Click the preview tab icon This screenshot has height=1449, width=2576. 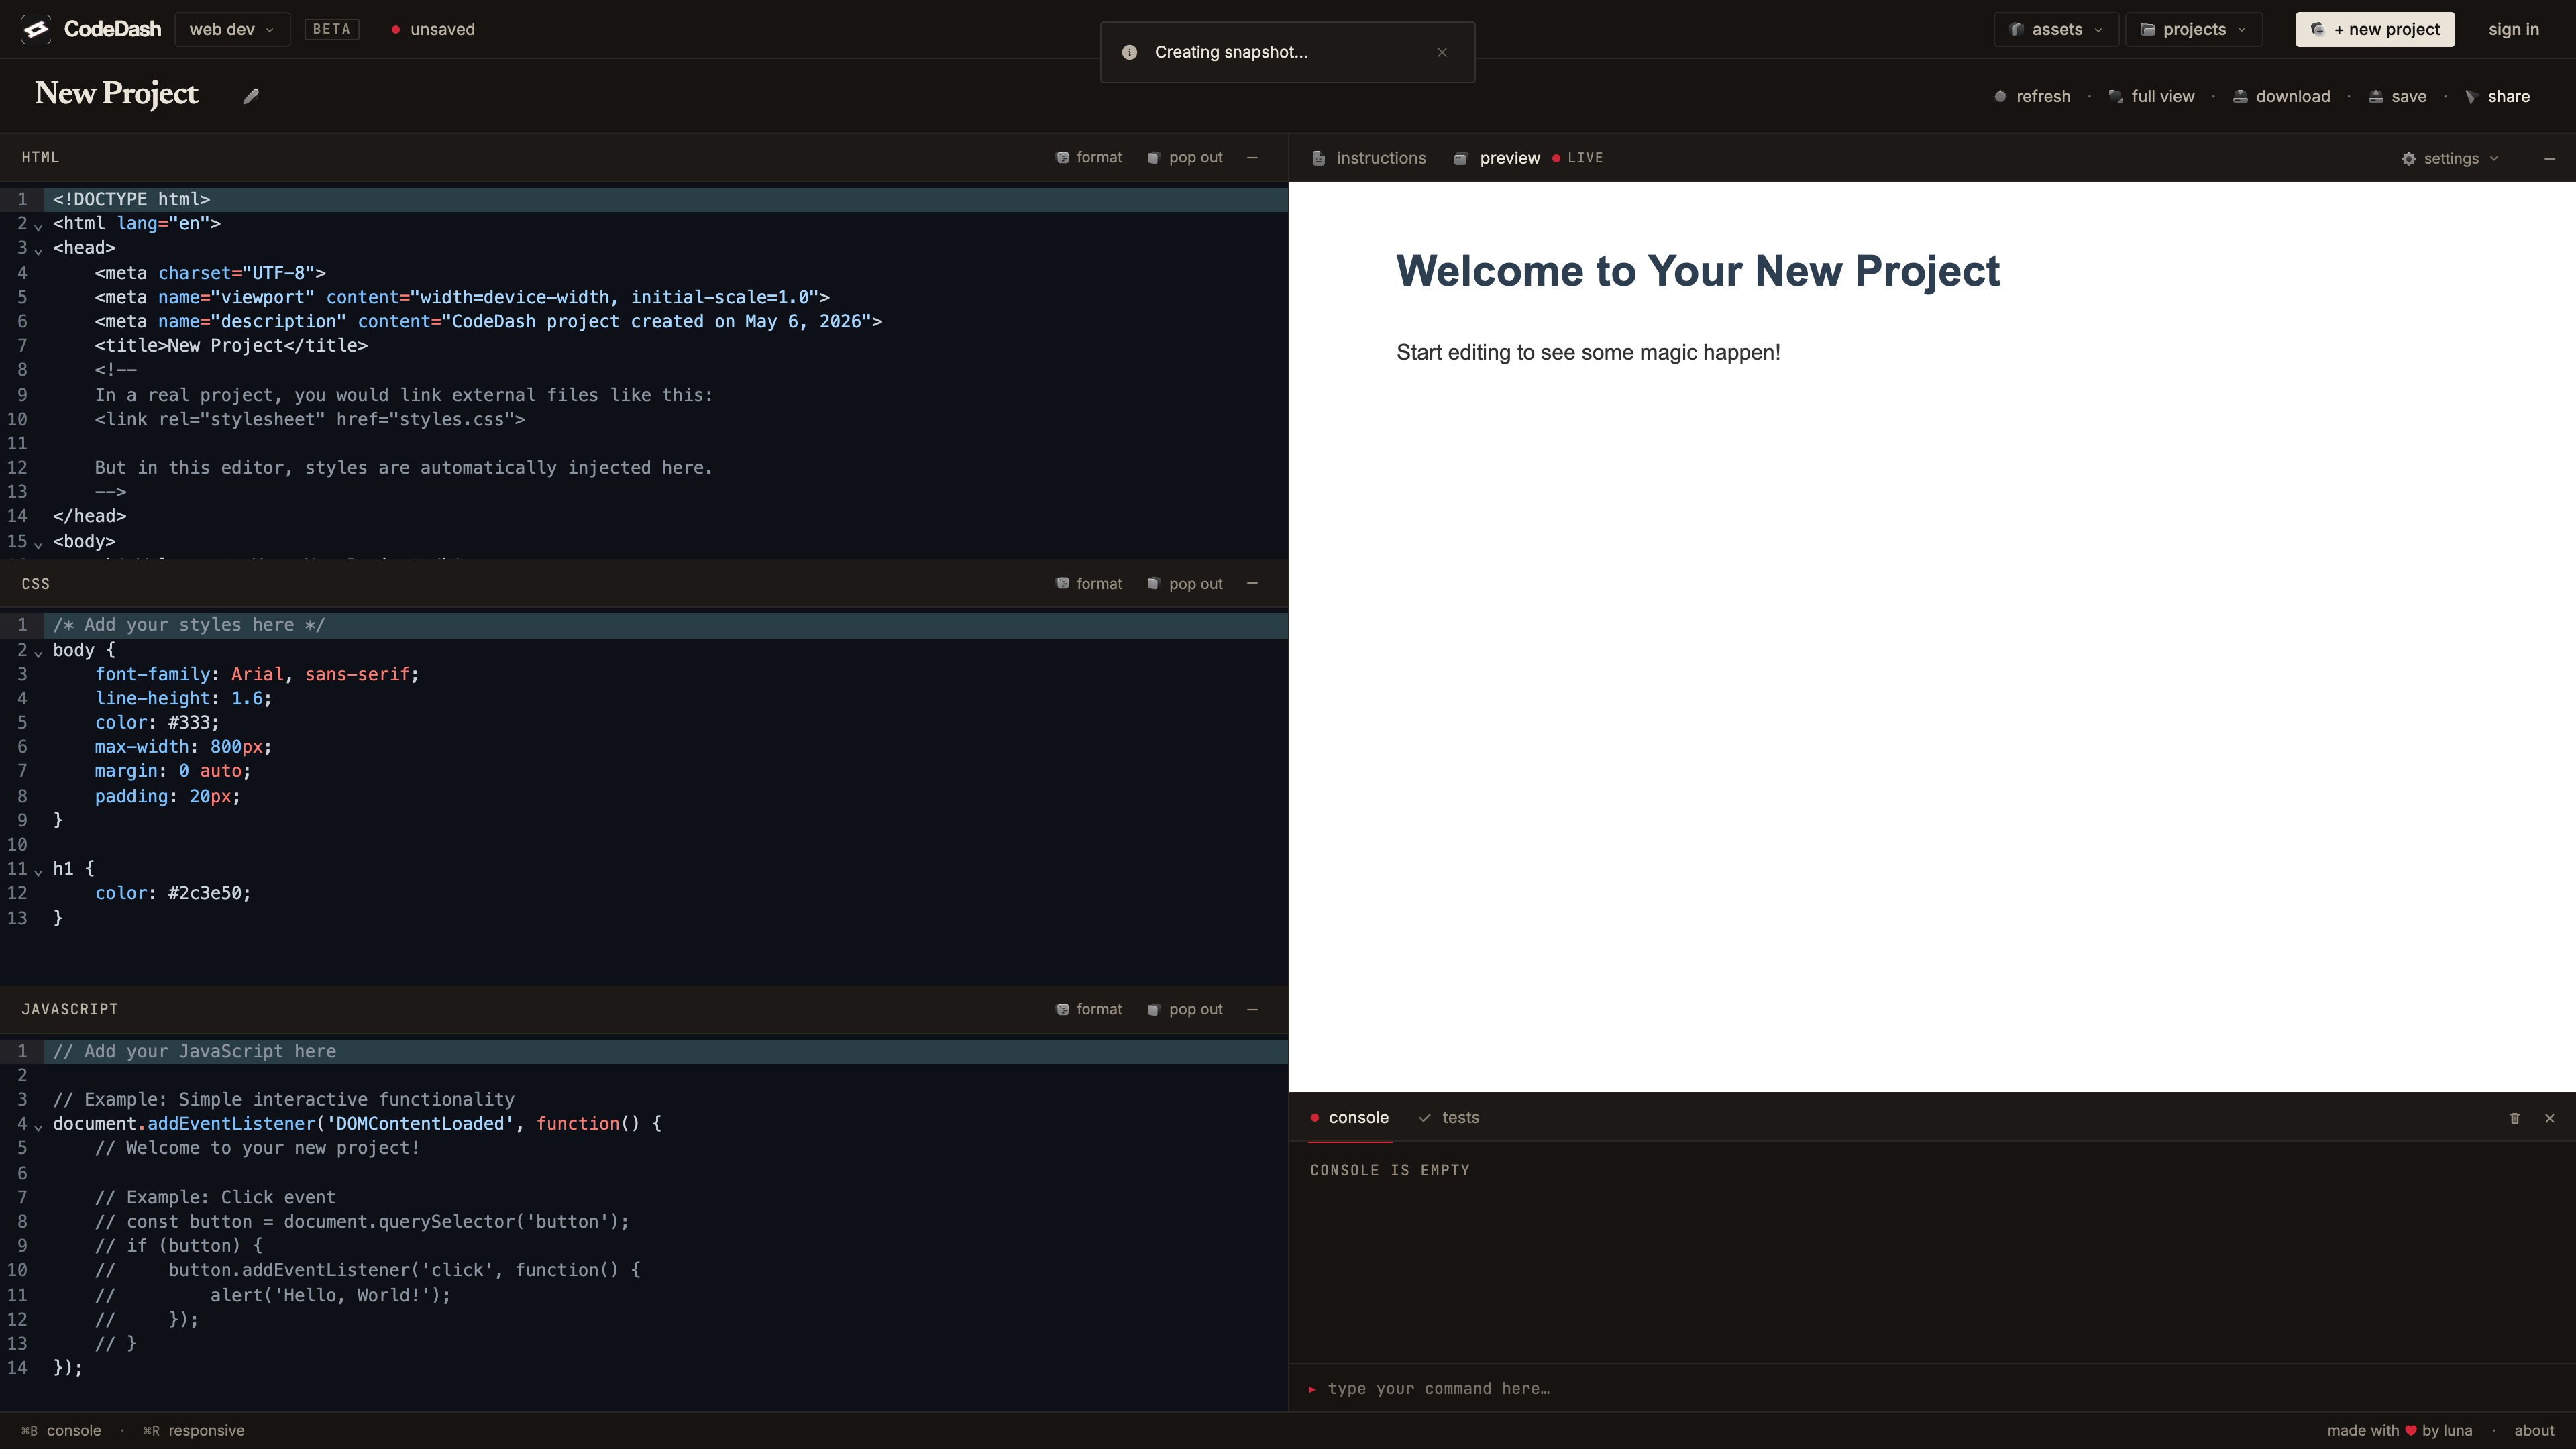tap(1460, 158)
